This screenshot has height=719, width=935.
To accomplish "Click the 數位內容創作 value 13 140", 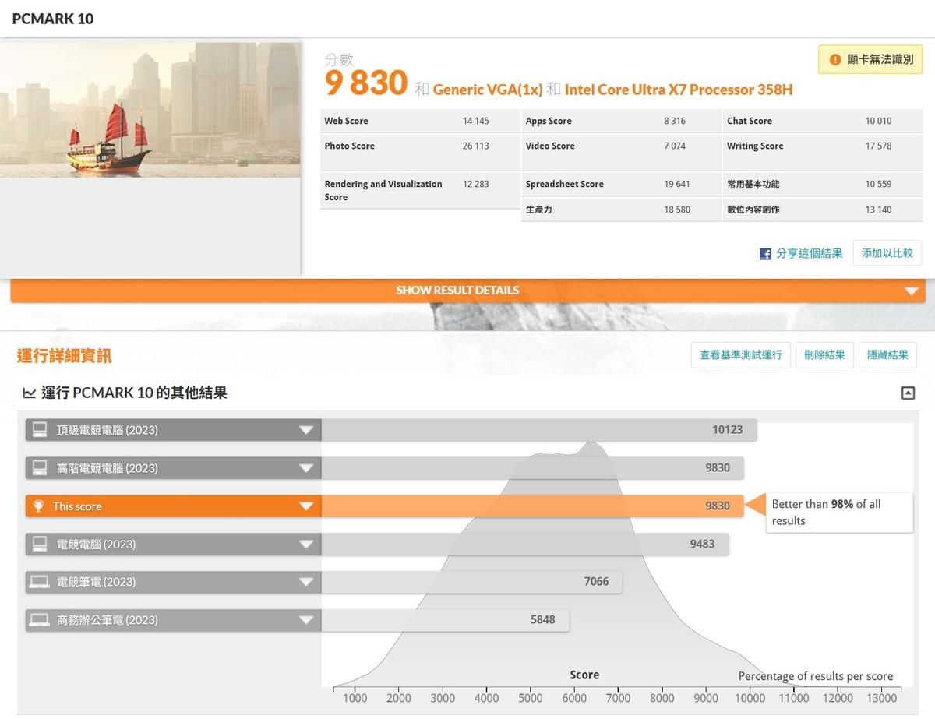I will tap(878, 210).
